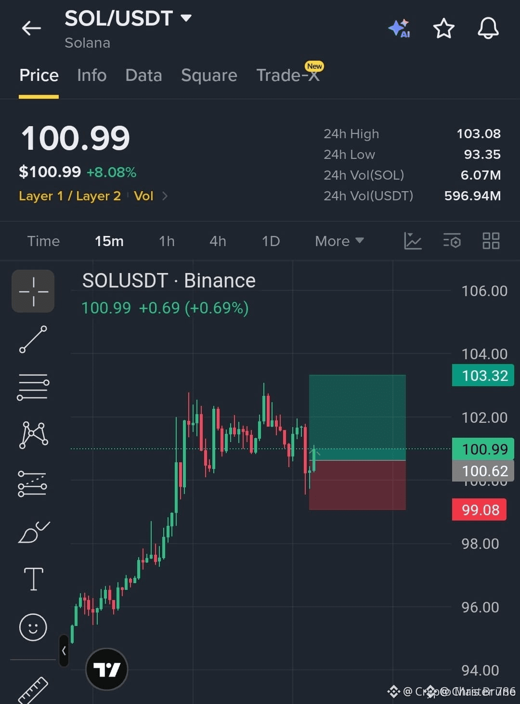Tap the +8.08% change percentage
This screenshot has height=704, width=520.
[x=111, y=172]
